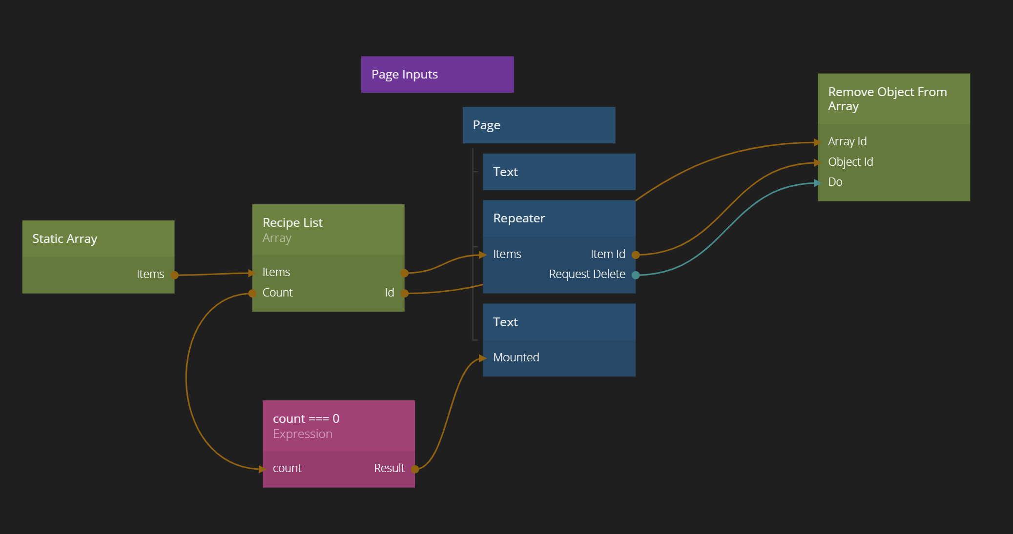
Task: Select the Page node
Action: pos(538,125)
